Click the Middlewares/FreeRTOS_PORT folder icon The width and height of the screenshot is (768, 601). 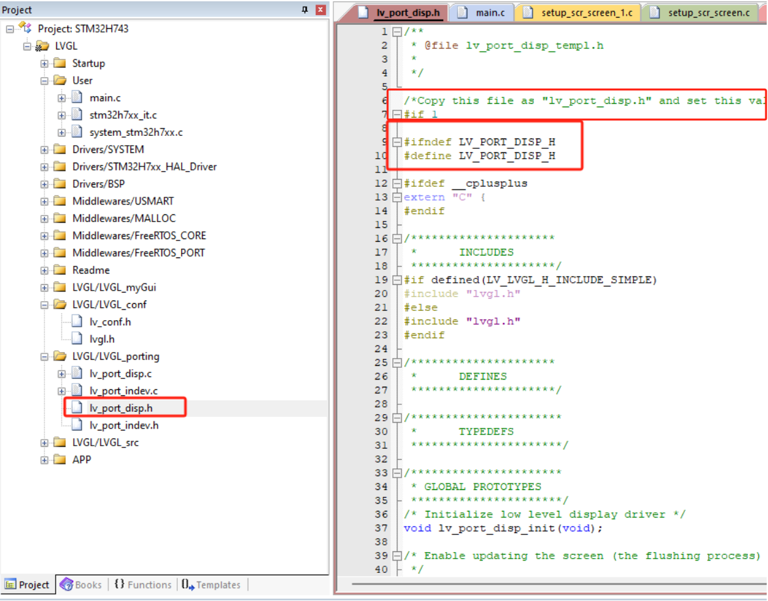pyautogui.click(x=59, y=253)
